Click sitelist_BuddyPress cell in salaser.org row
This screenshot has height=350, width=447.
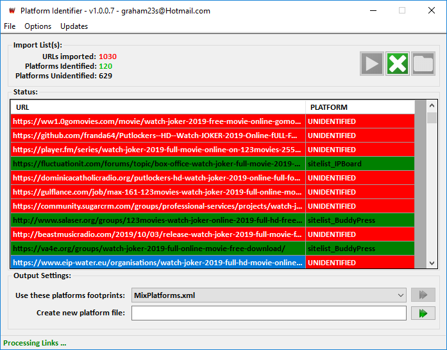pyautogui.click(x=360, y=220)
